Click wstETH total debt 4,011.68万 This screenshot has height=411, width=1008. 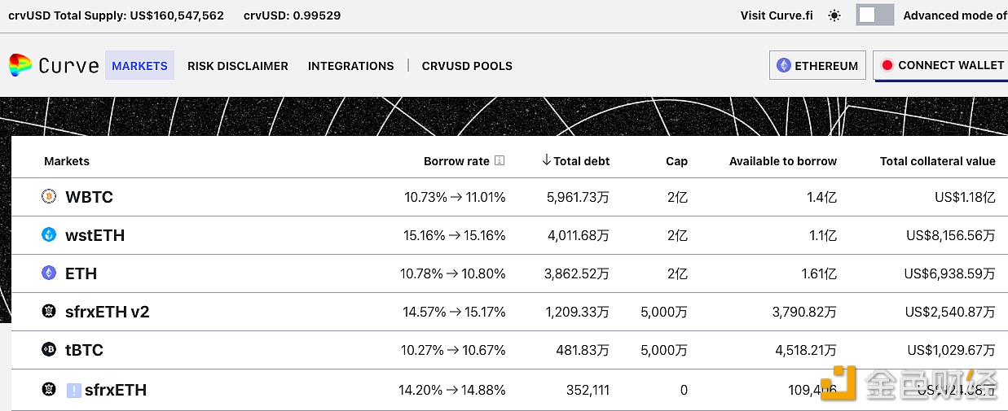tap(579, 235)
